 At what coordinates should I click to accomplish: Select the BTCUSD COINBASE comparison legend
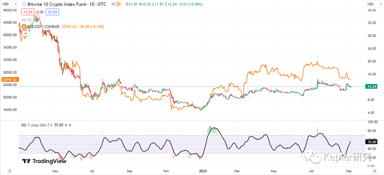coord(44,26)
